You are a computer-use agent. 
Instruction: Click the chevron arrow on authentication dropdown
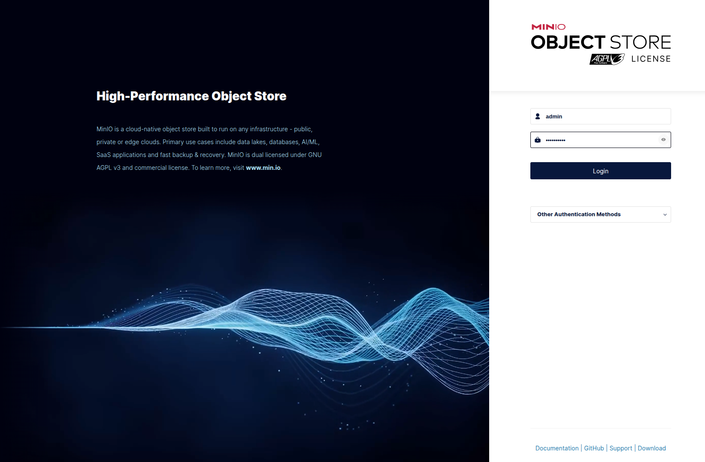click(x=665, y=214)
